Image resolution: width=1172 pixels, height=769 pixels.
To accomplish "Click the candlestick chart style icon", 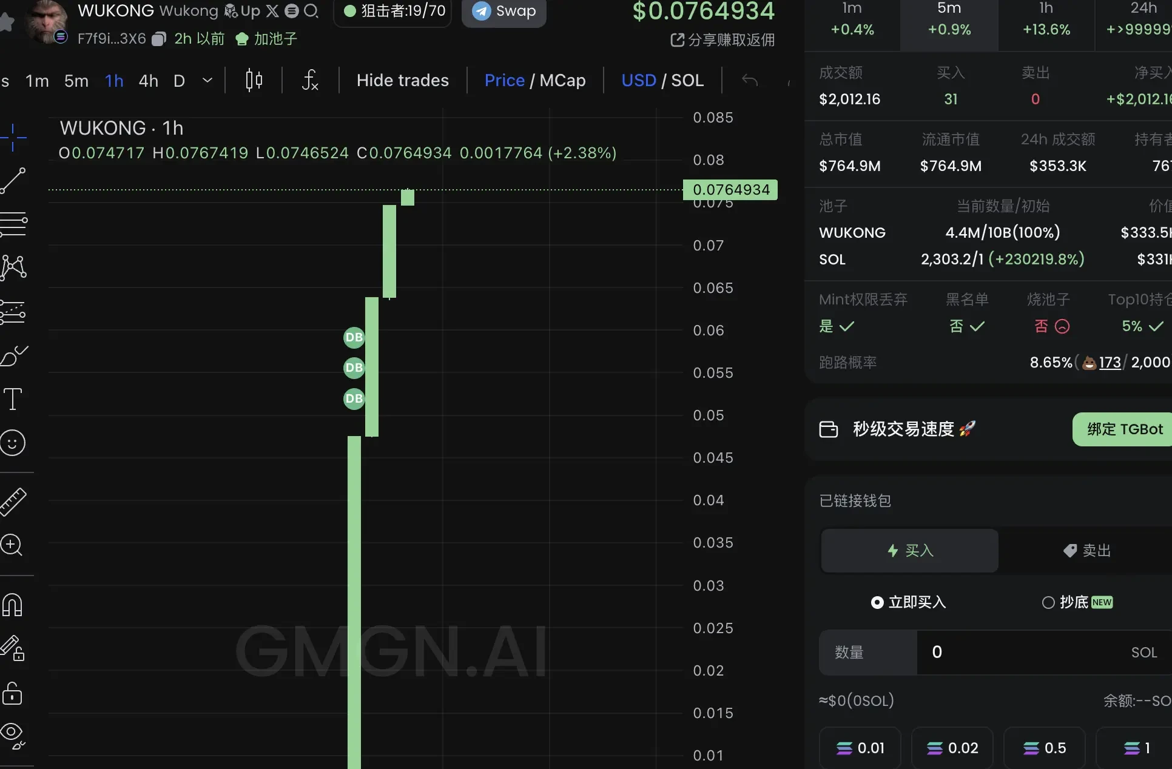I will (x=252, y=80).
